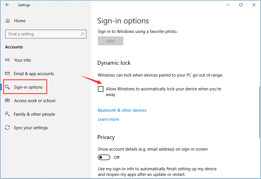The height and width of the screenshot is (179, 261).
Task: Click the Your info account icon
Action: 8,60
